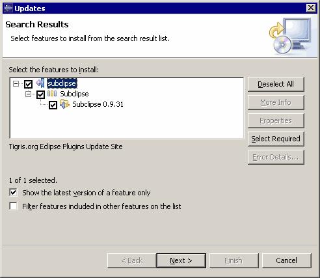Click the subclipse update site icon
The image size is (320, 278).
coord(40,83)
